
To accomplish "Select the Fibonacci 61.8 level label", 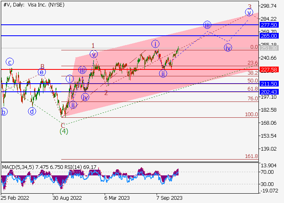I will [x=253, y=89].
